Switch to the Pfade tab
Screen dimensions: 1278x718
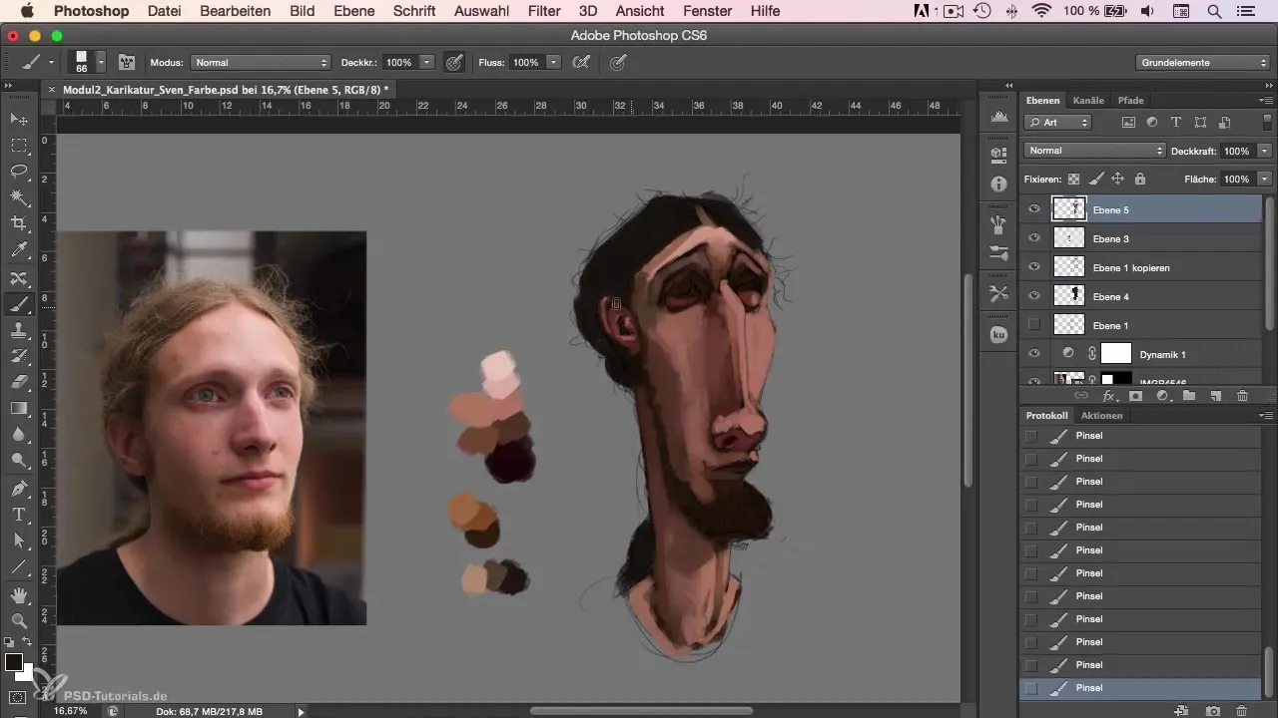1130,100
